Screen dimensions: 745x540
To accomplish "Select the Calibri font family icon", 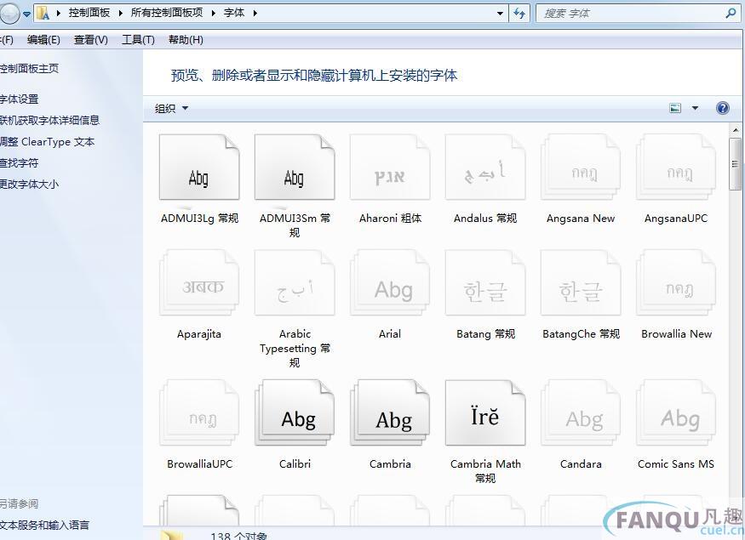I will pyautogui.click(x=295, y=412).
